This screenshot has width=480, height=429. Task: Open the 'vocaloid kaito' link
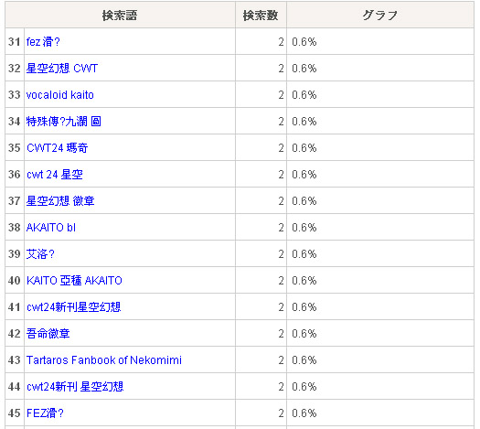[60, 95]
